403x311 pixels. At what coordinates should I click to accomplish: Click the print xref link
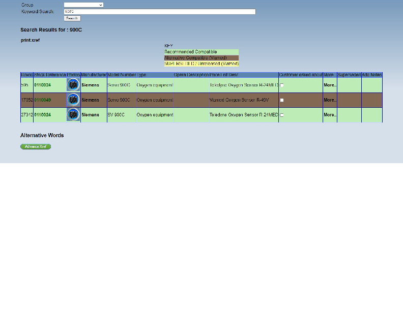point(30,40)
